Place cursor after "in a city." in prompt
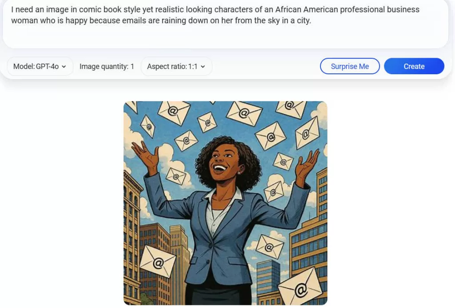This screenshot has width=455, height=308. click(x=311, y=20)
